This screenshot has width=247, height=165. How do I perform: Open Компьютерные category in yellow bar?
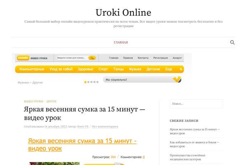click(x=32, y=69)
